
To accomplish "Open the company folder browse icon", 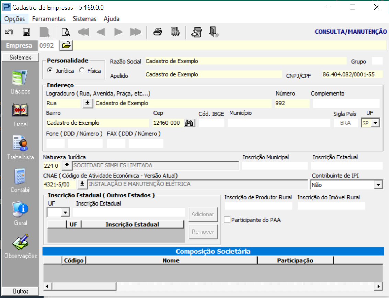I will coord(67,45).
